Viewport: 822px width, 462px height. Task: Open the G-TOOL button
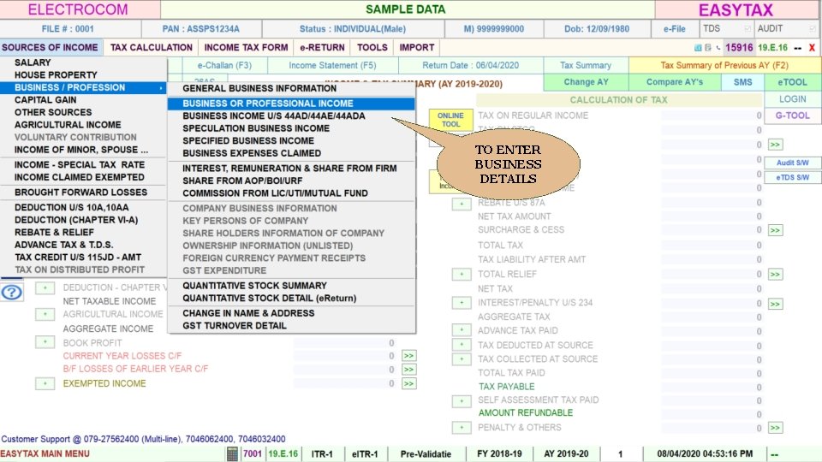(x=792, y=115)
